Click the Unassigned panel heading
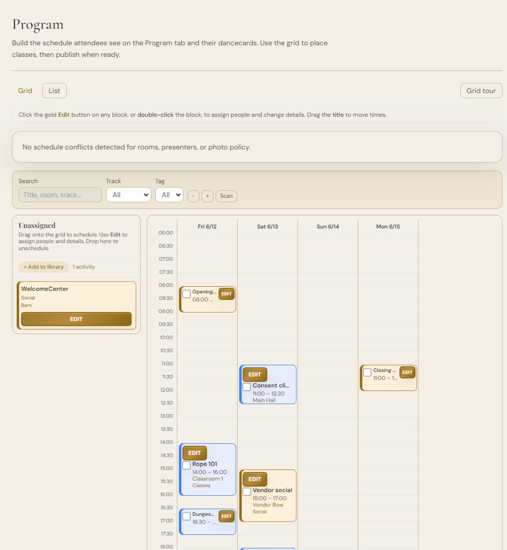Image resolution: width=507 pixels, height=550 pixels. (37, 225)
